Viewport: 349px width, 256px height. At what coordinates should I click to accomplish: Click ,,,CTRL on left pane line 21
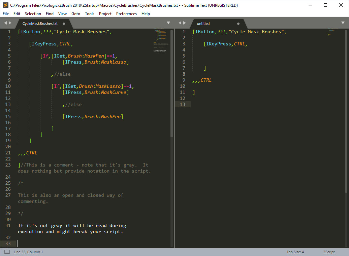point(27,153)
